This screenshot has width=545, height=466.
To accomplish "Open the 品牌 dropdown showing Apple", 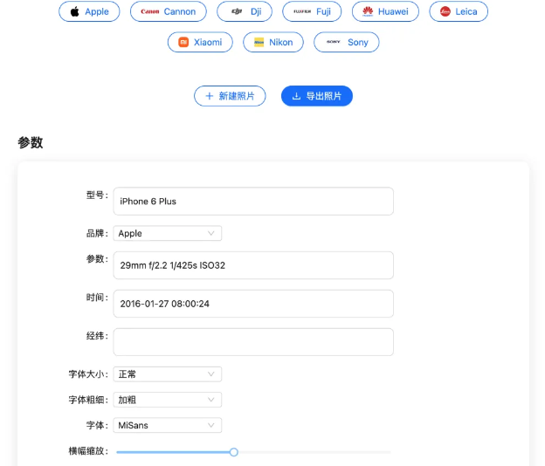I will [x=167, y=233].
